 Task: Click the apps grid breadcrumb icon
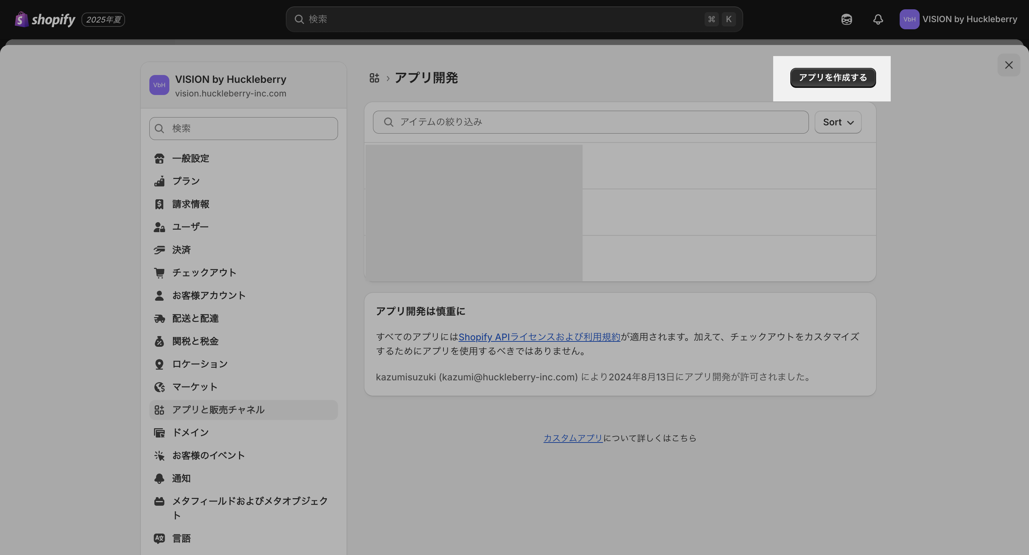click(374, 78)
